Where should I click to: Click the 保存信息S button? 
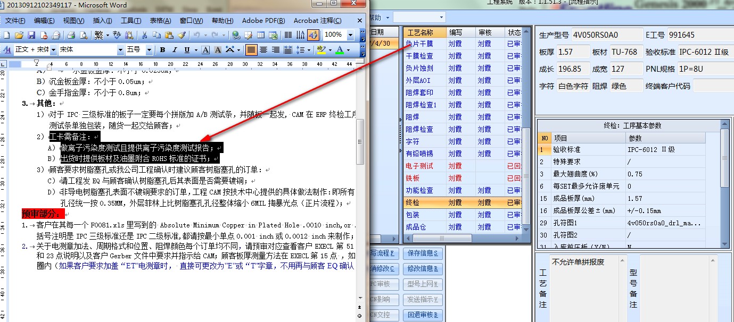coord(423,253)
